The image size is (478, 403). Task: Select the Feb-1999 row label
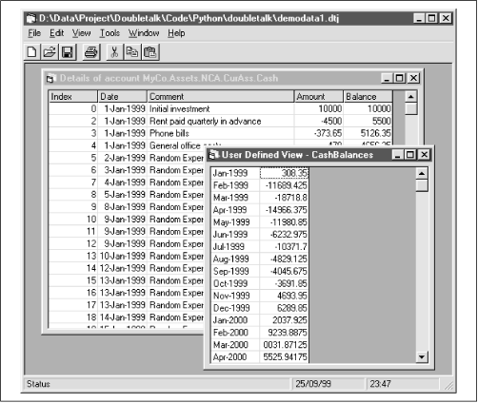pos(235,185)
